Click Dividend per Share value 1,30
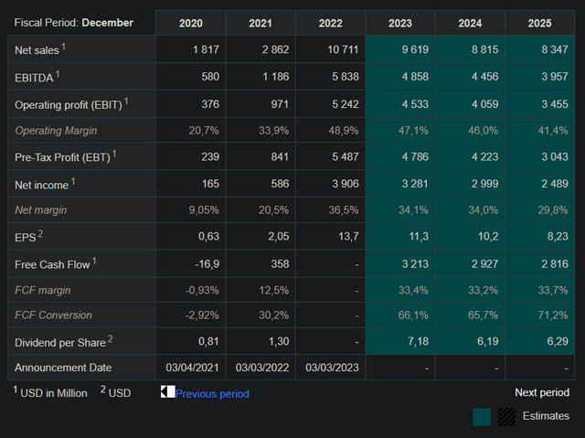 279,341
